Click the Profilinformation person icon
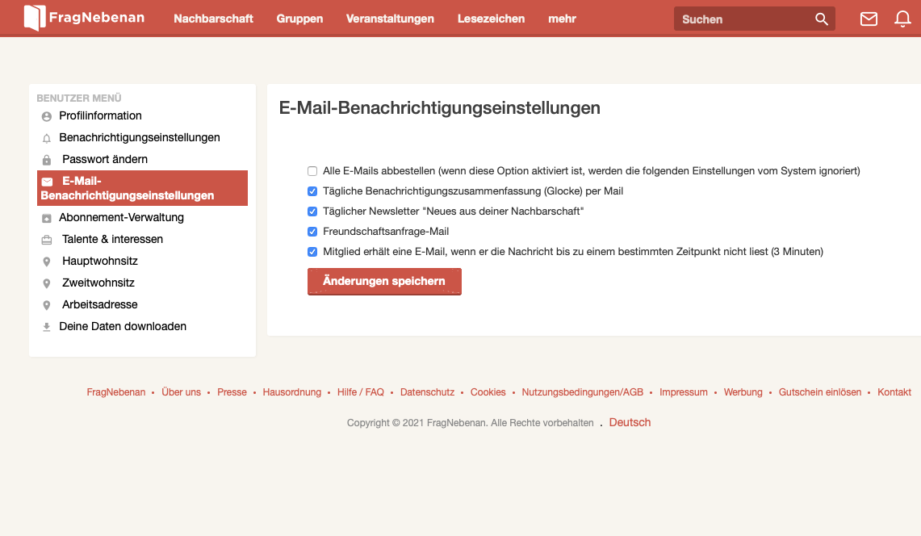Screen dimensions: 921x536 click(x=47, y=116)
